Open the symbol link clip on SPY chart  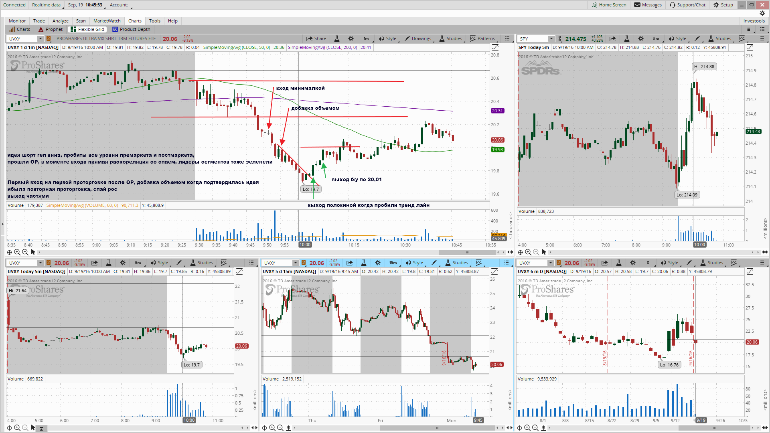pyautogui.click(x=560, y=38)
